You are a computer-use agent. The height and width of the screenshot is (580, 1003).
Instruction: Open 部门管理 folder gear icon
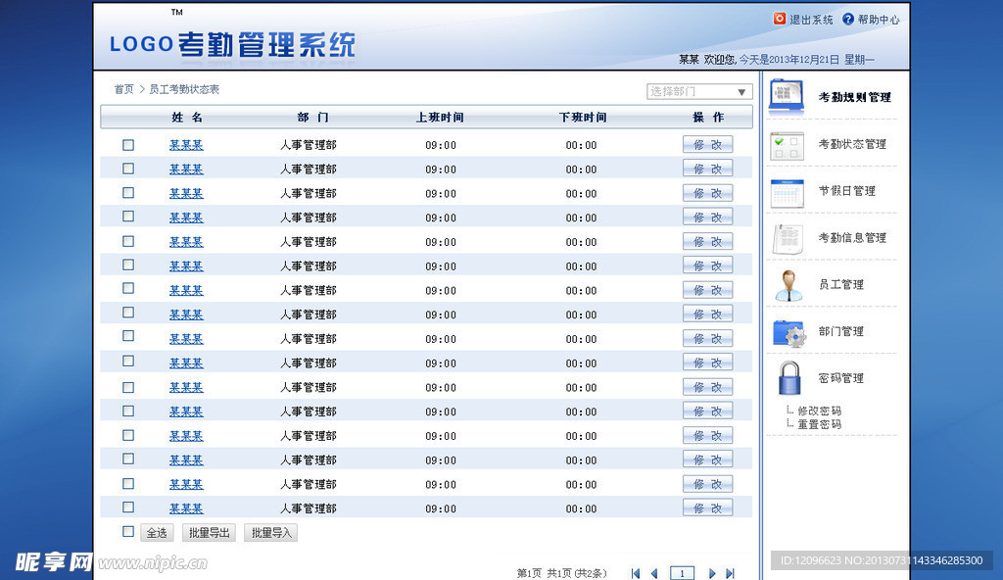pyautogui.click(x=788, y=332)
